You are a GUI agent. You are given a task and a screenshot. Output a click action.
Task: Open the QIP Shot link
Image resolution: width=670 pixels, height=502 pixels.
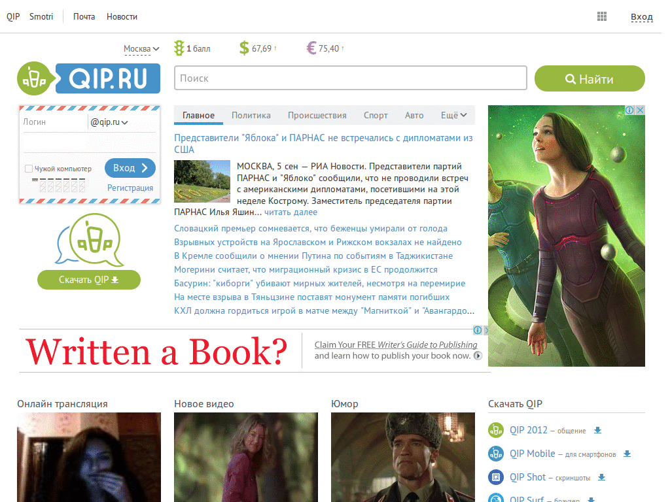[527, 477]
